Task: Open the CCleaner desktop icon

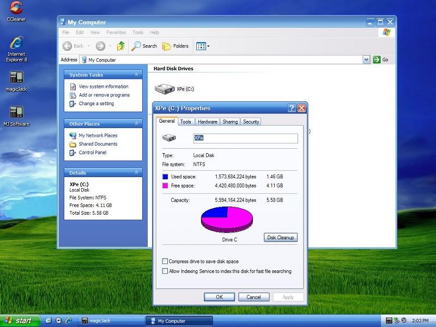Action: click(x=16, y=8)
